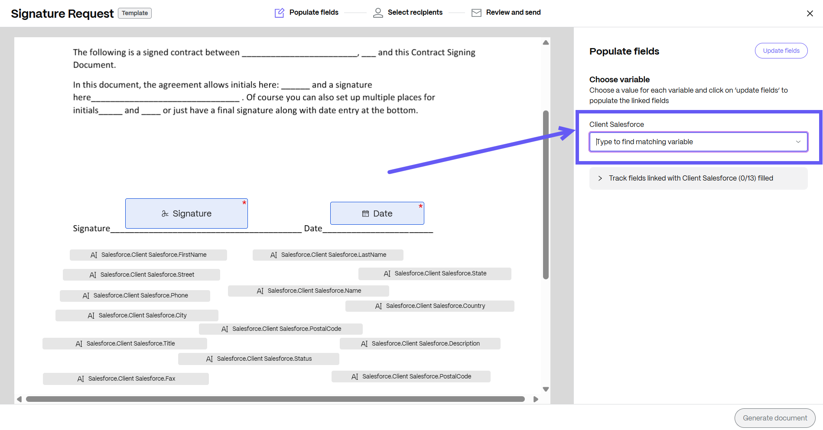823x430 pixels.
Task: Go to the Populate fields step
Action: click(x=307, y=13)
